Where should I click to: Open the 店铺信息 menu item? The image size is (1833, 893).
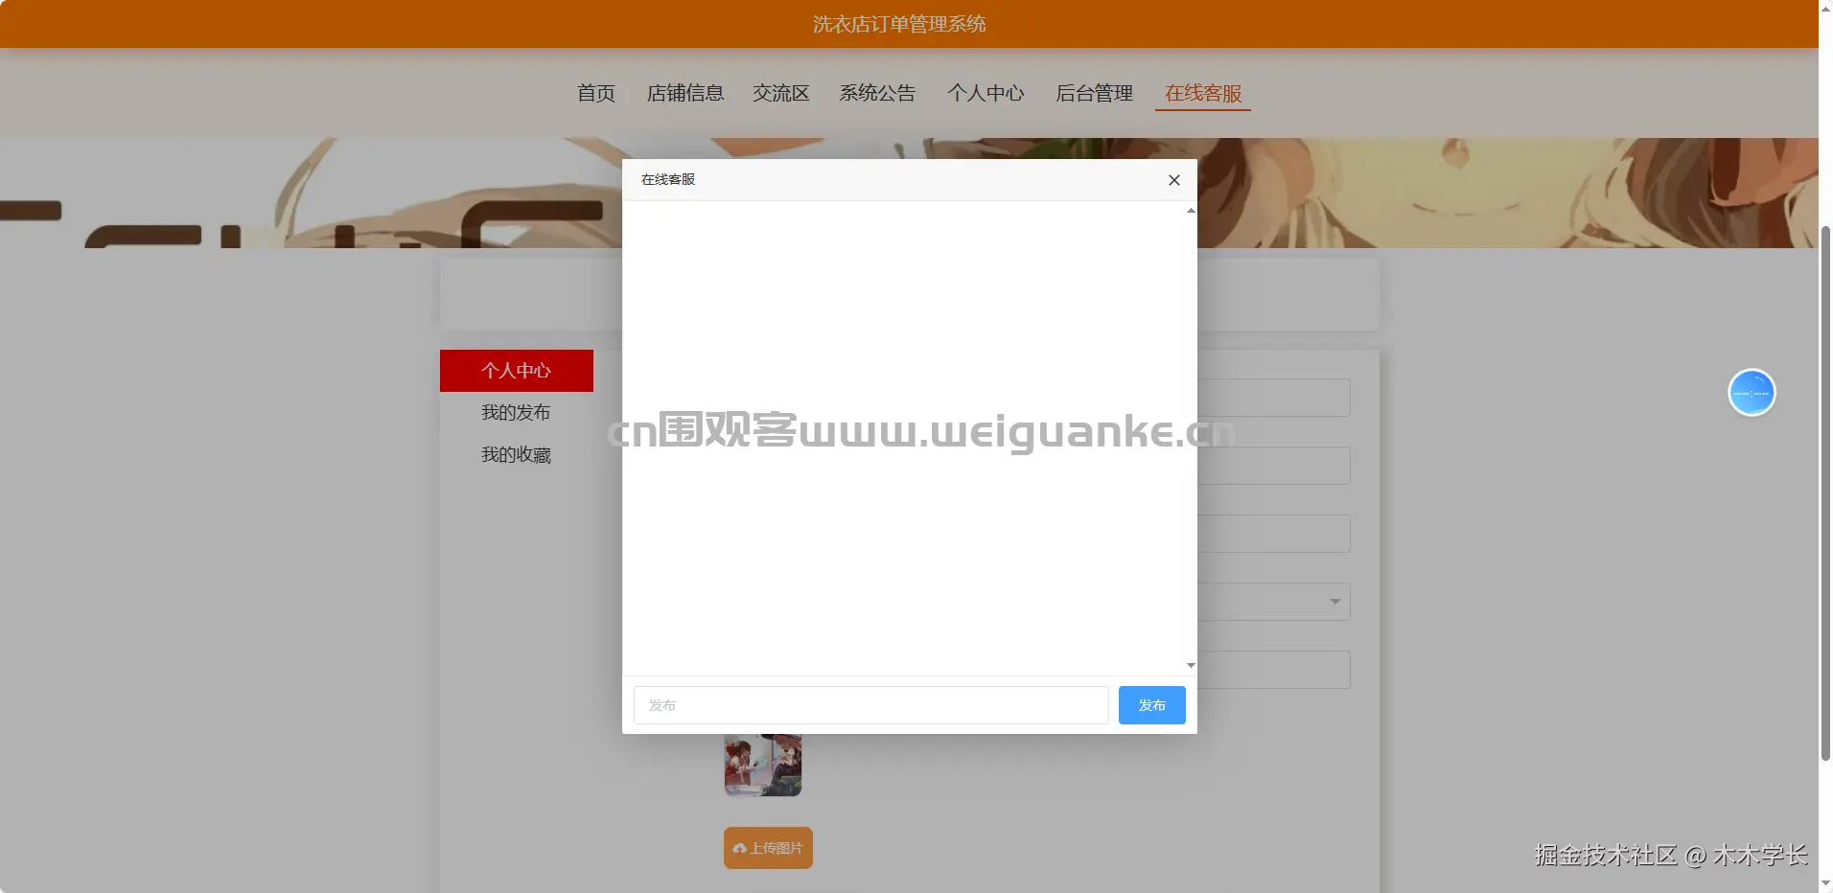(x=685, y=93)
